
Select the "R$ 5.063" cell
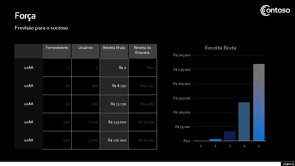click(143, 104)
